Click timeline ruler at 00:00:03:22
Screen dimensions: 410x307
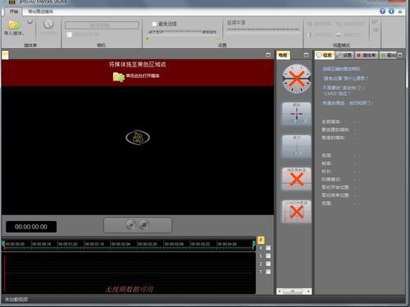(200, 244)
